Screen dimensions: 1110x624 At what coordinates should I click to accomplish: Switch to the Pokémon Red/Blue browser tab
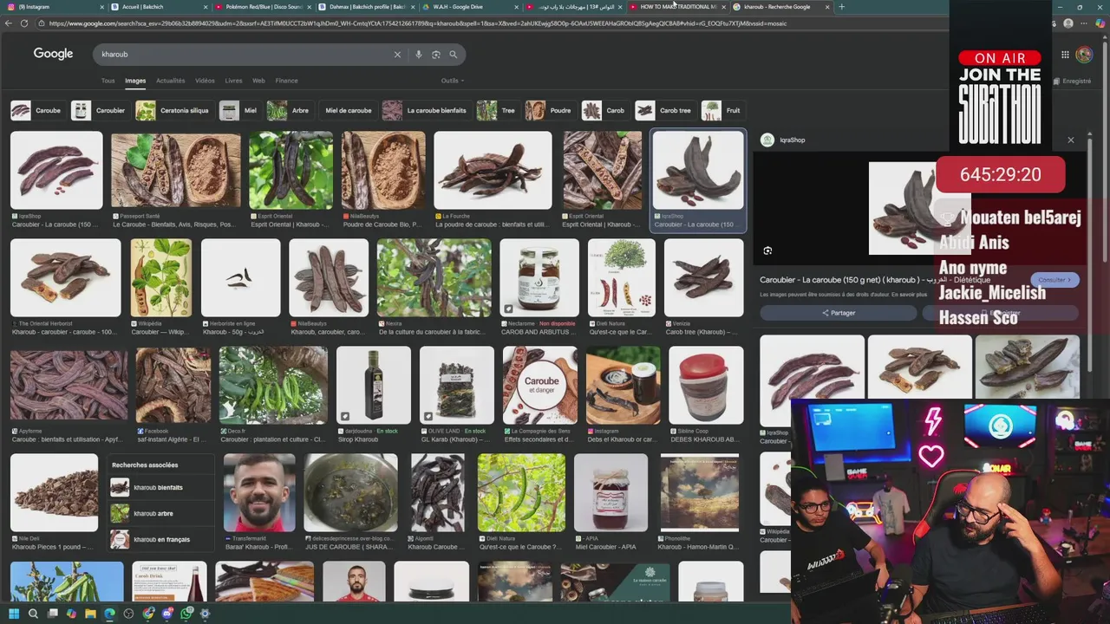click(x=262, y=7)
